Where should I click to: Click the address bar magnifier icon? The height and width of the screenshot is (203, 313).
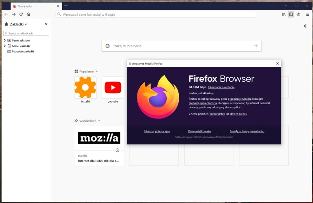coord(59,14)
